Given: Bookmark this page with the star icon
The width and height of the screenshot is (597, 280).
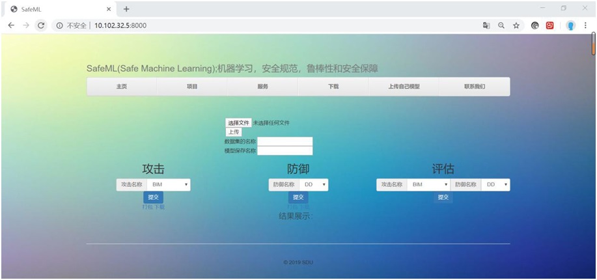Looking at the screenshot, I should click(x=516, y=25).
